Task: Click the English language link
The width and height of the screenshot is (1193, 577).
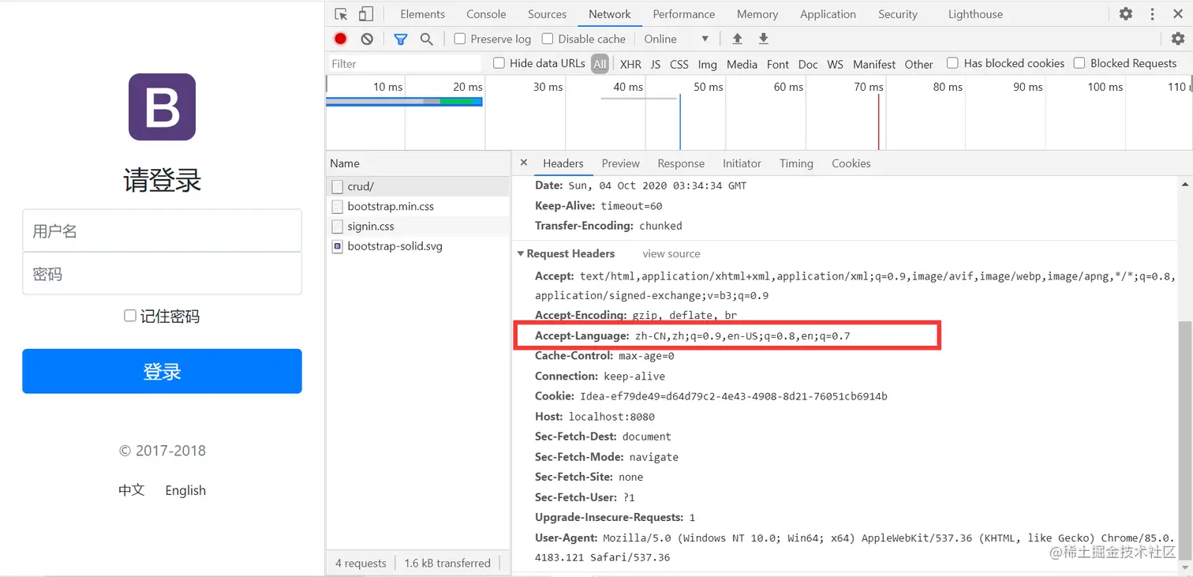Action: 185,490
